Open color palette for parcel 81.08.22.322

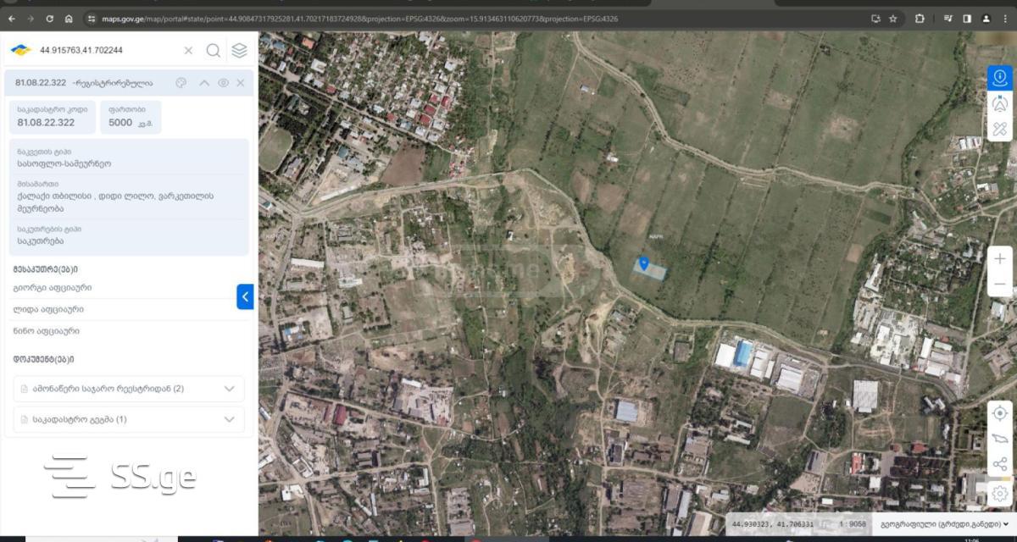coord(181,83)
